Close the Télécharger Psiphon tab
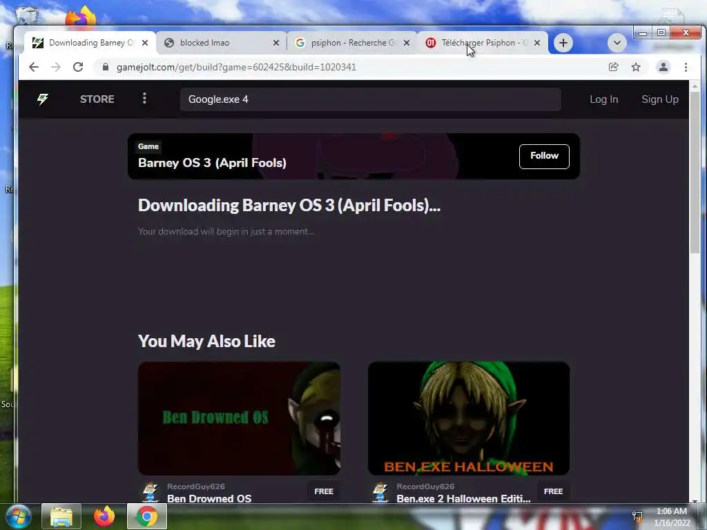 pos(537,43)
